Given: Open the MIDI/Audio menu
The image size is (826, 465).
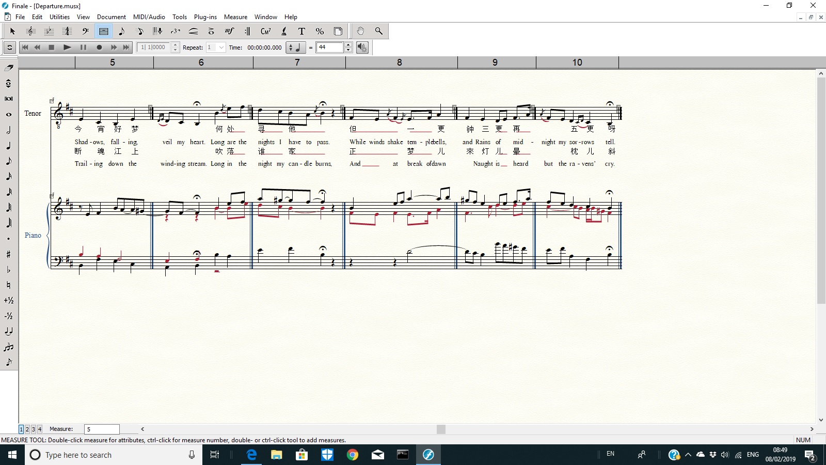Looking at the screenshot, I should 149,17.
